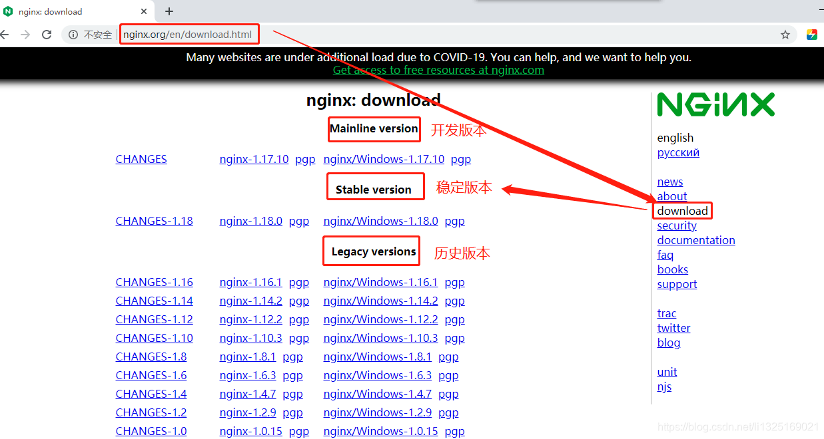Download nginx/Windows-1.6.3
The height and width of the screenshot is (439, 824).
[x=378, y=375]
